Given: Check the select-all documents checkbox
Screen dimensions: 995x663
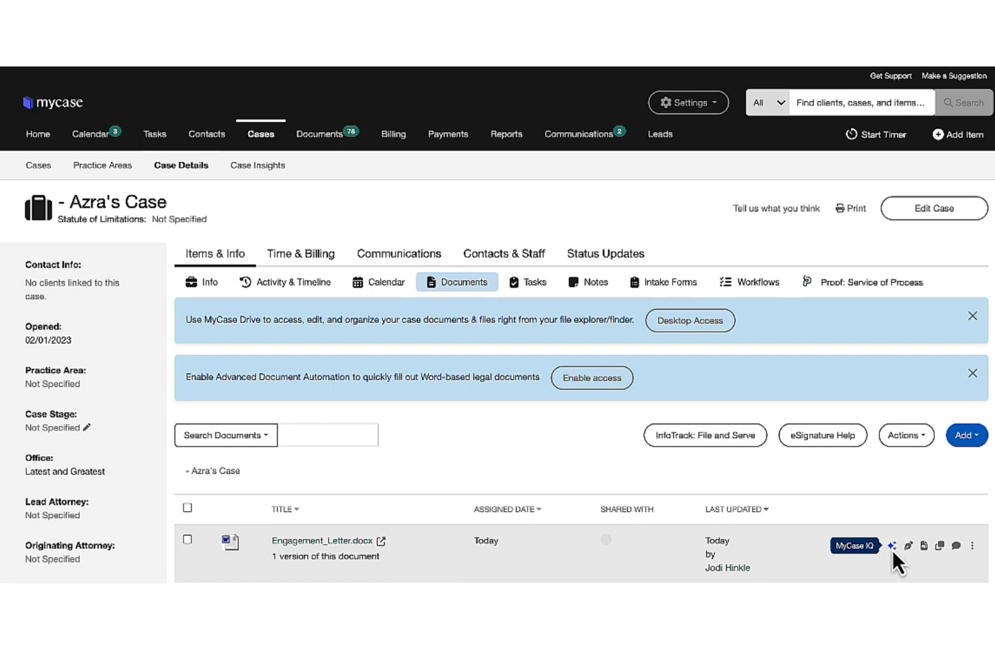Looking at the screenshot, I should (188, 507).
